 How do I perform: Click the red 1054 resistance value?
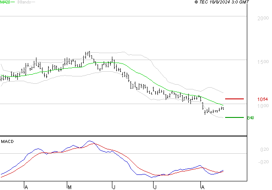(262, 99)
